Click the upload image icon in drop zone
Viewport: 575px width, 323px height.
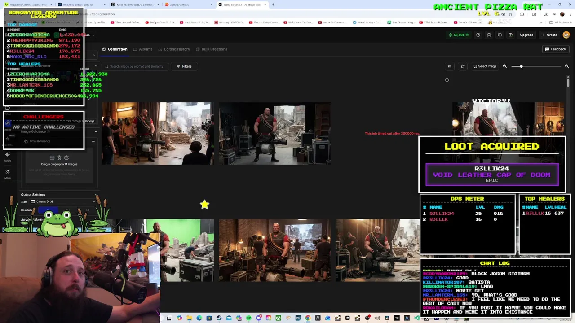tap(52, 157)
